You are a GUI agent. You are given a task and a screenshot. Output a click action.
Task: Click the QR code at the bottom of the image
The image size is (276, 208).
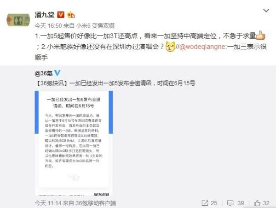click(x=101, y=194)
